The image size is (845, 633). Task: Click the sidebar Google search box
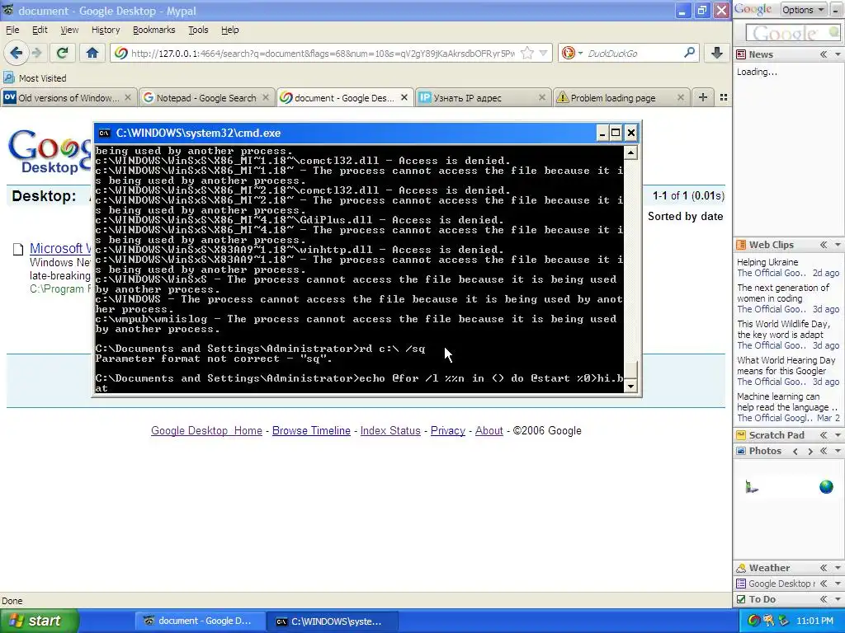[x=791, y=33]
